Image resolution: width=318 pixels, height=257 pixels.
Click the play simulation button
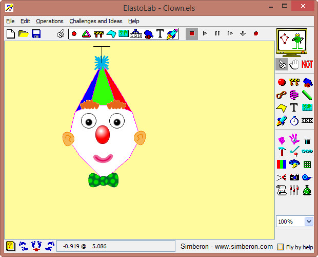click(205, 33)
